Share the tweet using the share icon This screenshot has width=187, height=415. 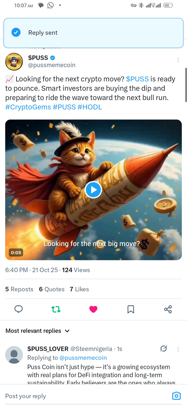click(168, 309)
